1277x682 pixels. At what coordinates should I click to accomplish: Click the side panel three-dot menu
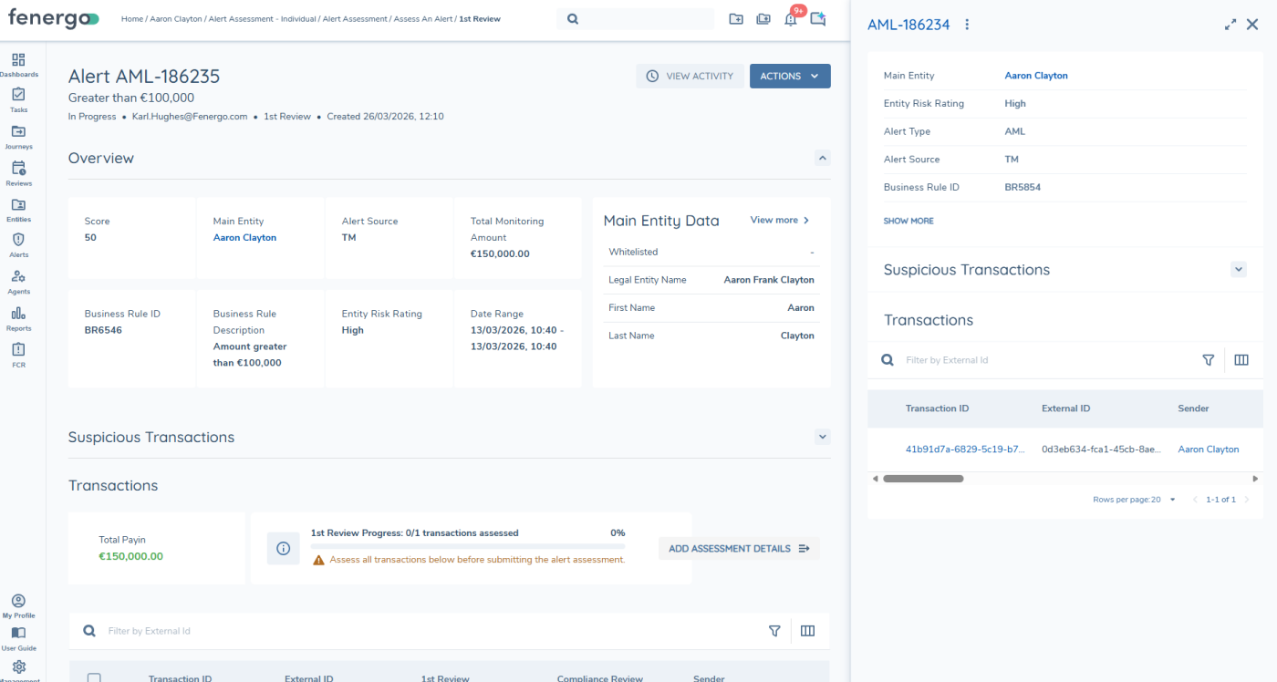click(967, 25)
